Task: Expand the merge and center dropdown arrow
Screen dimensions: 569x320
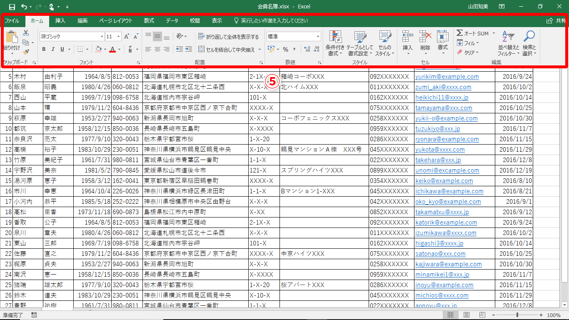Action: pyautogui.click(x=260, y=50)
